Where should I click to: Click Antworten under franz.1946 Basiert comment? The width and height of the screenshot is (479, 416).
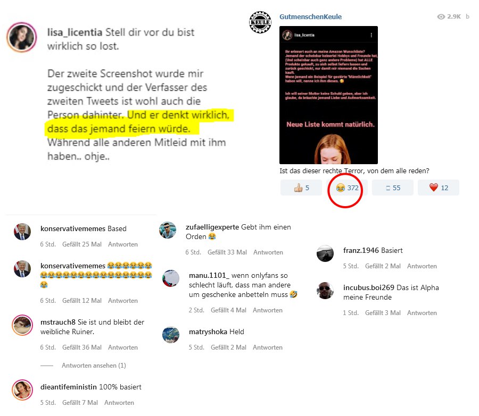tap(422, 266)
